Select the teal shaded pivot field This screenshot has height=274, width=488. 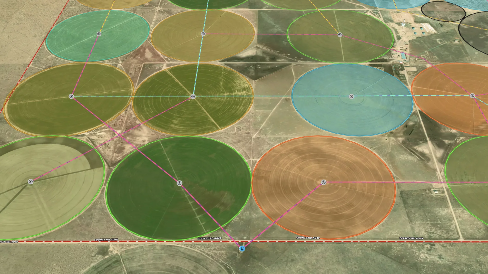click(98, 36)
